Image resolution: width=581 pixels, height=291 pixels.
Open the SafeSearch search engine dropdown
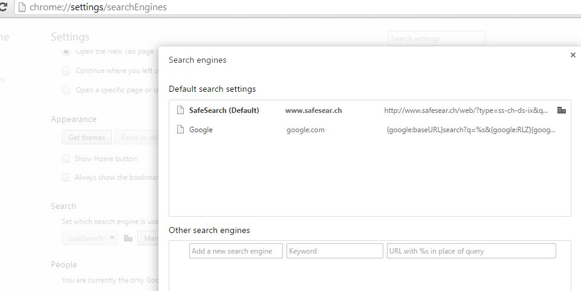point(90,238)
